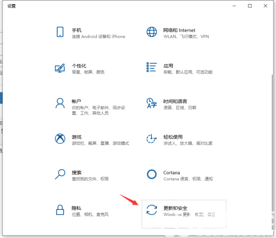
Task: Open the Privacy lock icon
Action: point(60,210)
